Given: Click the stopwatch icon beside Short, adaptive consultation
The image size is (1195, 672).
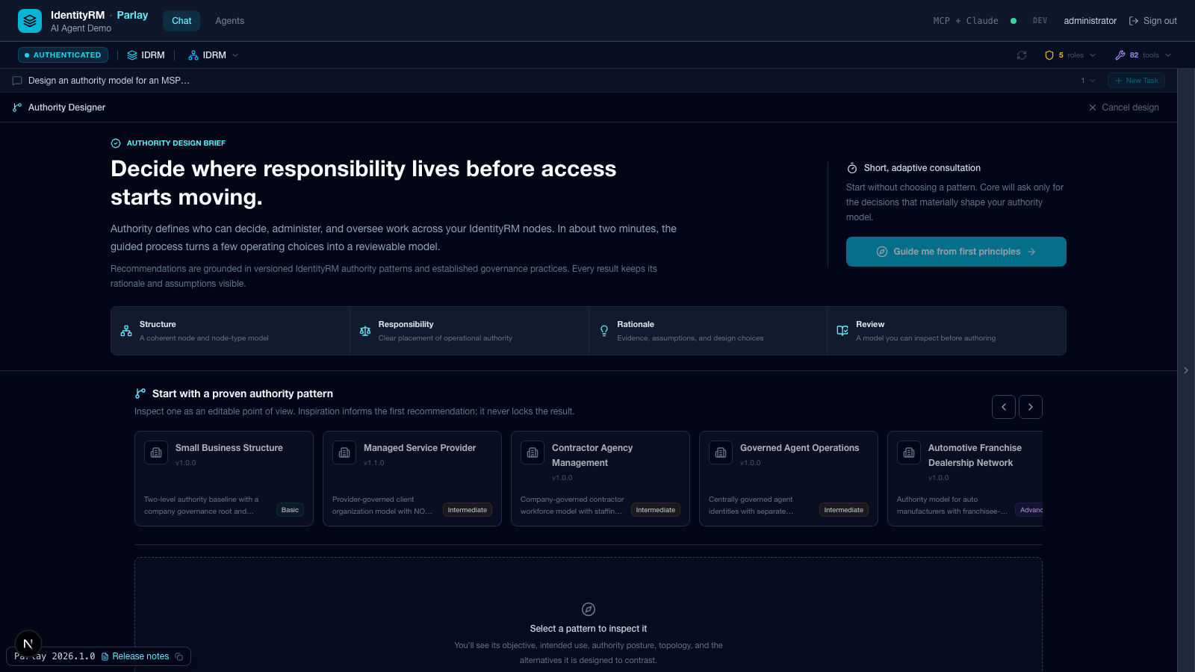Looking at the screenshot, I should point(852,168).
